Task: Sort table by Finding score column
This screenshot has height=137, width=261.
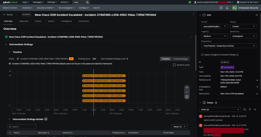Action: click(119, 133)
